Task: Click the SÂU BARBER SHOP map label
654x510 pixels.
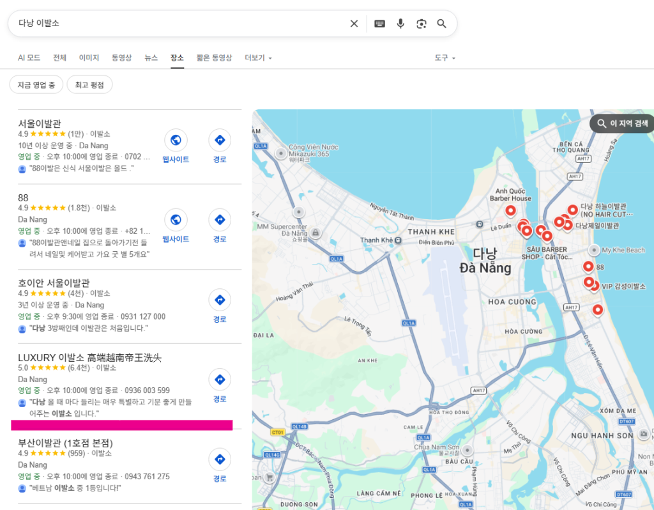Action: pyautogui.click(x=547, y=253)
